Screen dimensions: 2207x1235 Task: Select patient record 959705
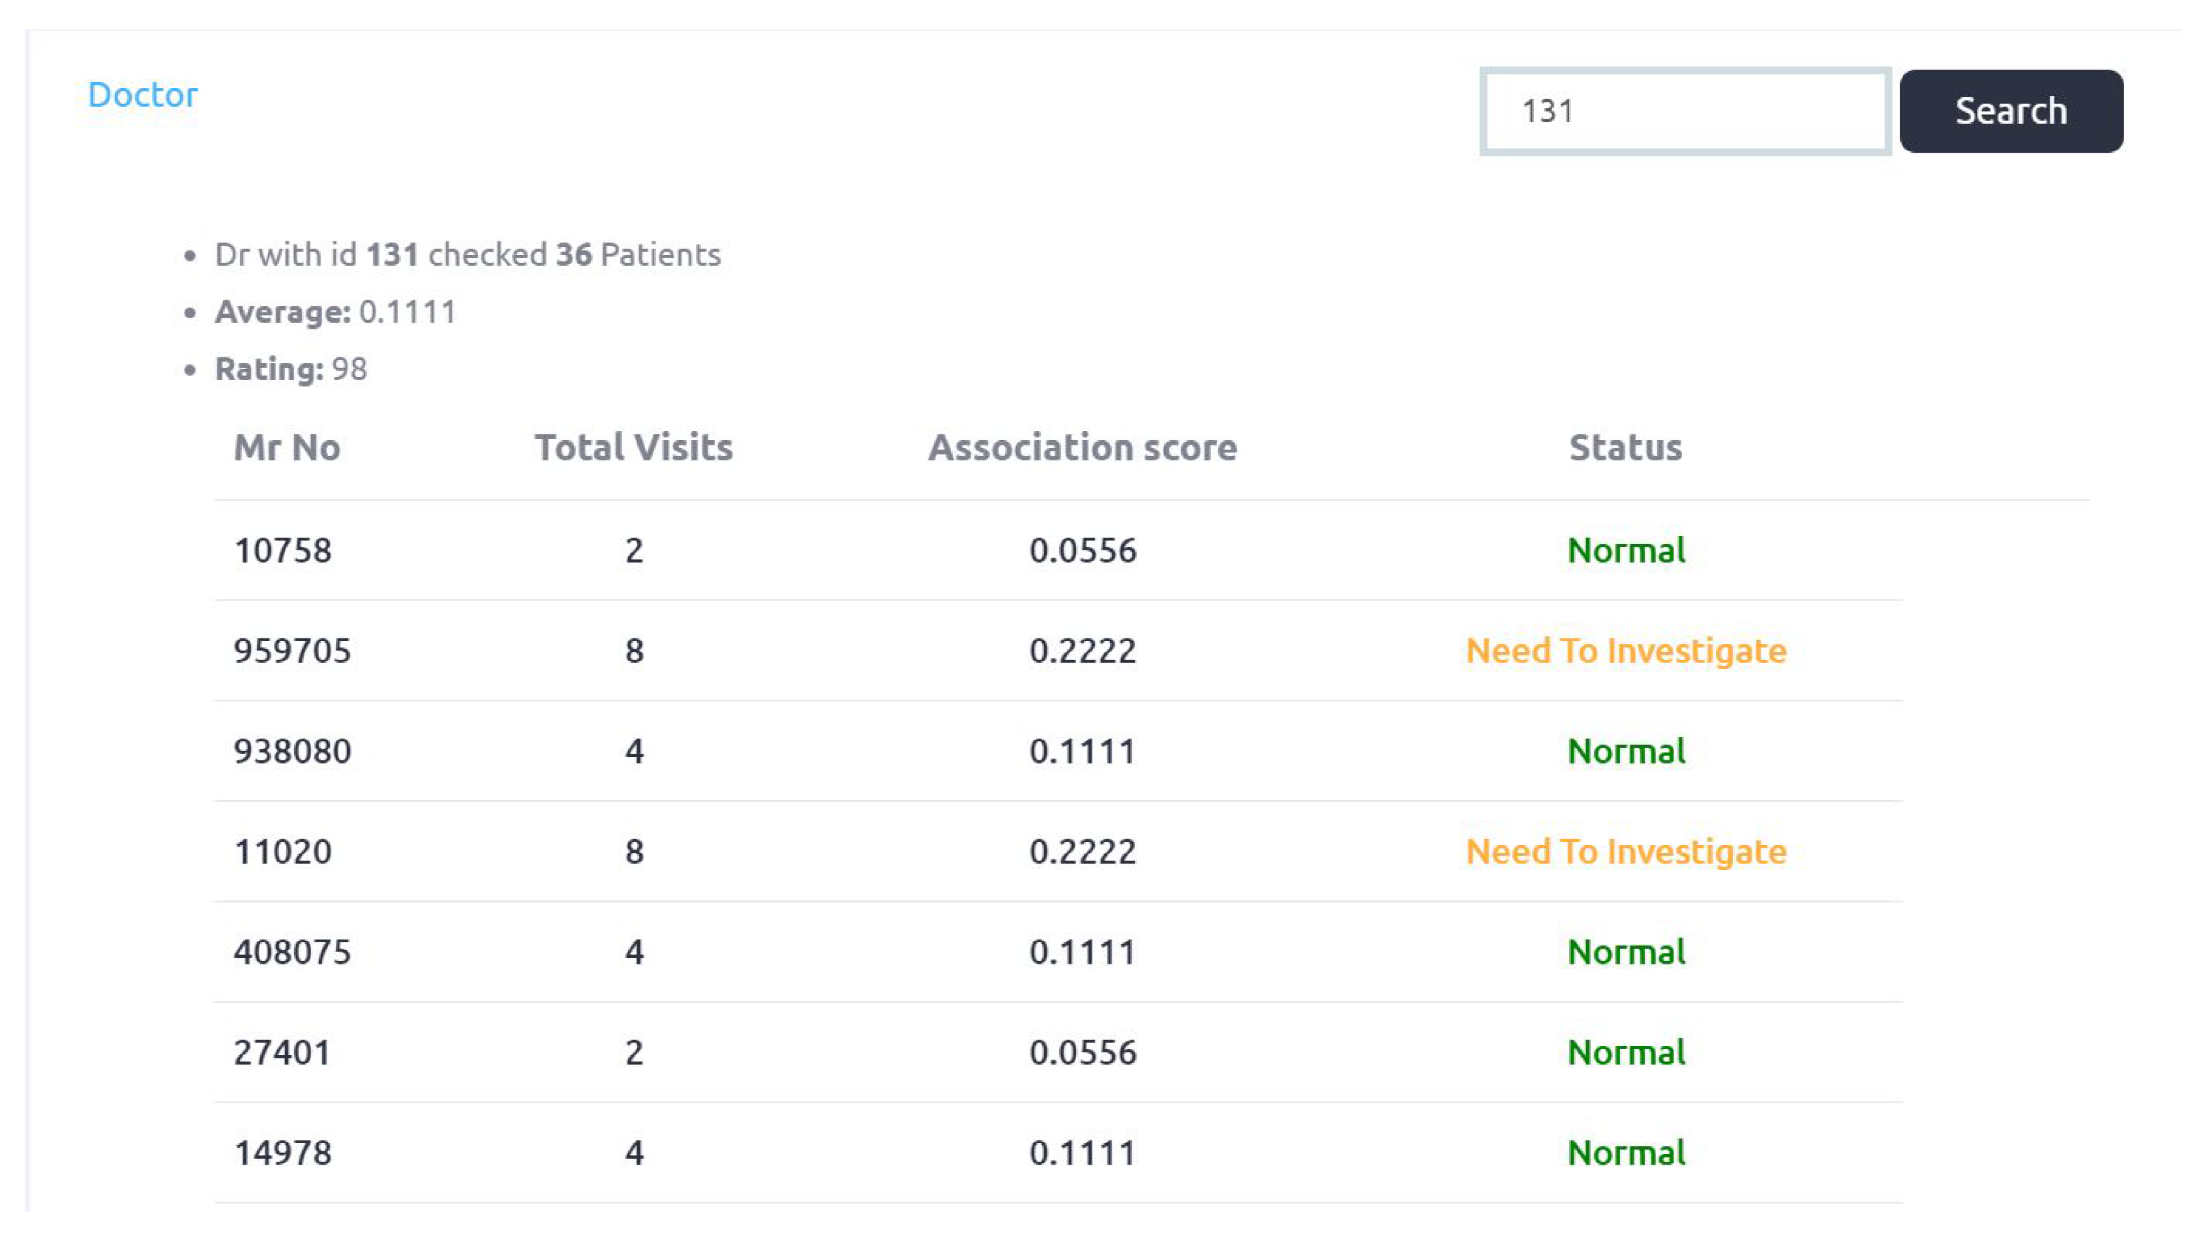pos(292,650)
